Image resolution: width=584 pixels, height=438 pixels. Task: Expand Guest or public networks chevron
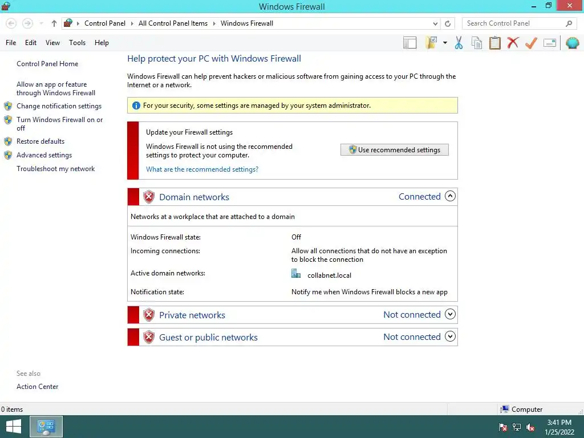451,336
